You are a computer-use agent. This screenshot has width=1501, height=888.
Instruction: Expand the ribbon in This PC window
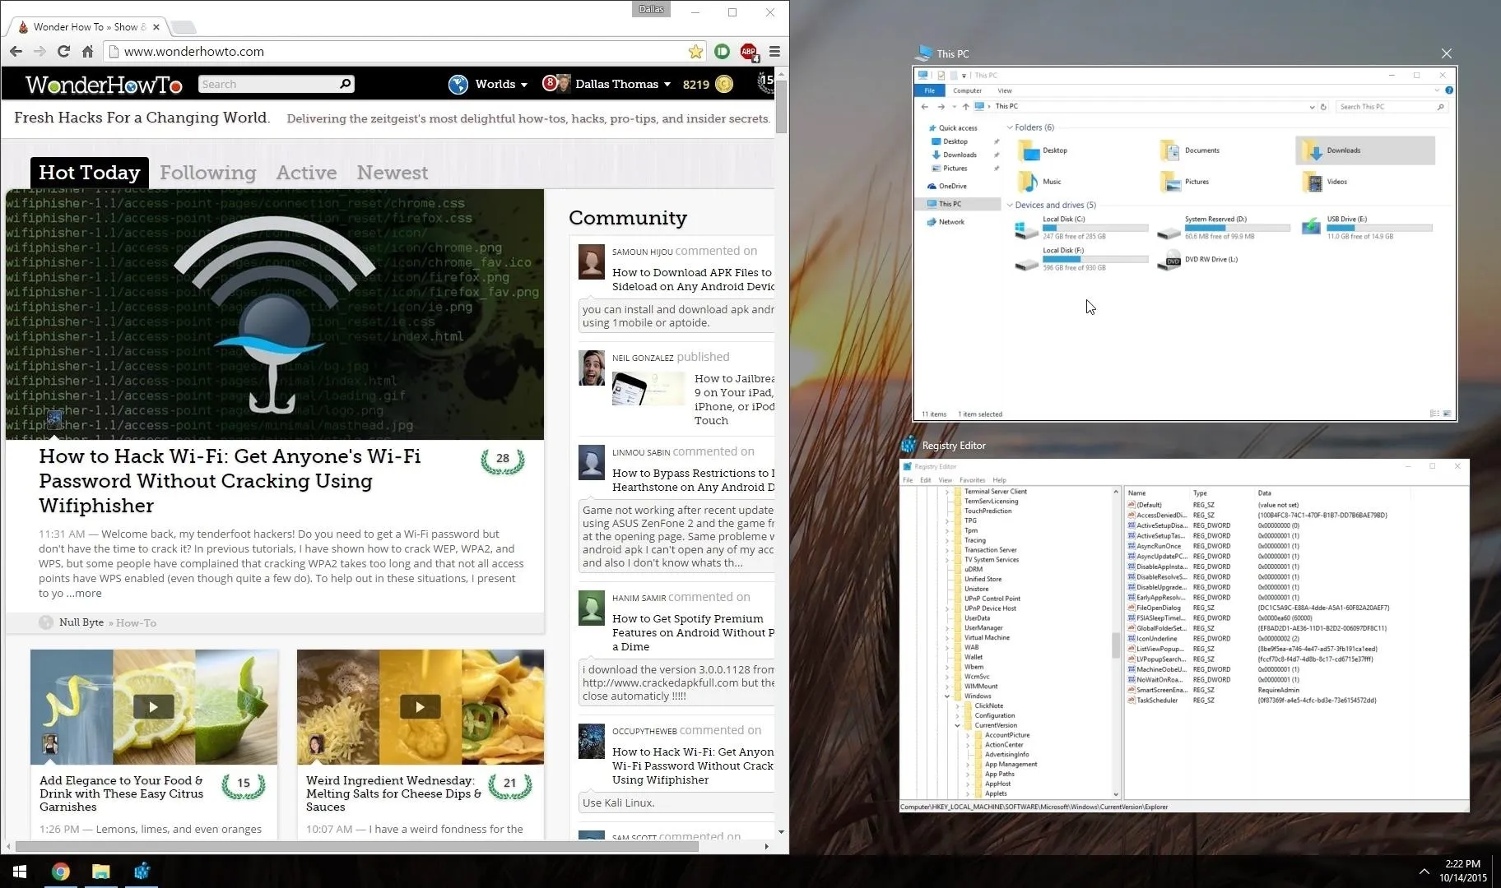click(1437, 90)
